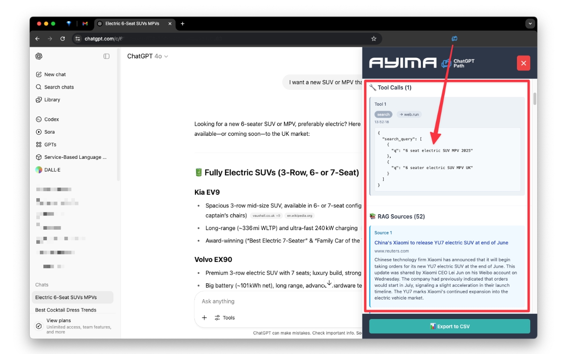Bookmark this page with the star icon

(374, 38)
